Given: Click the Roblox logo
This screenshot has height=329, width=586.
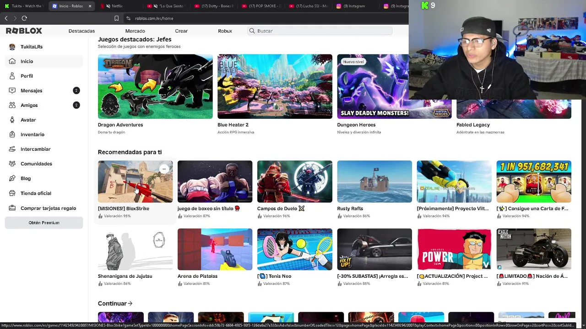Looking at the screenshot, I should click(24, 31).
